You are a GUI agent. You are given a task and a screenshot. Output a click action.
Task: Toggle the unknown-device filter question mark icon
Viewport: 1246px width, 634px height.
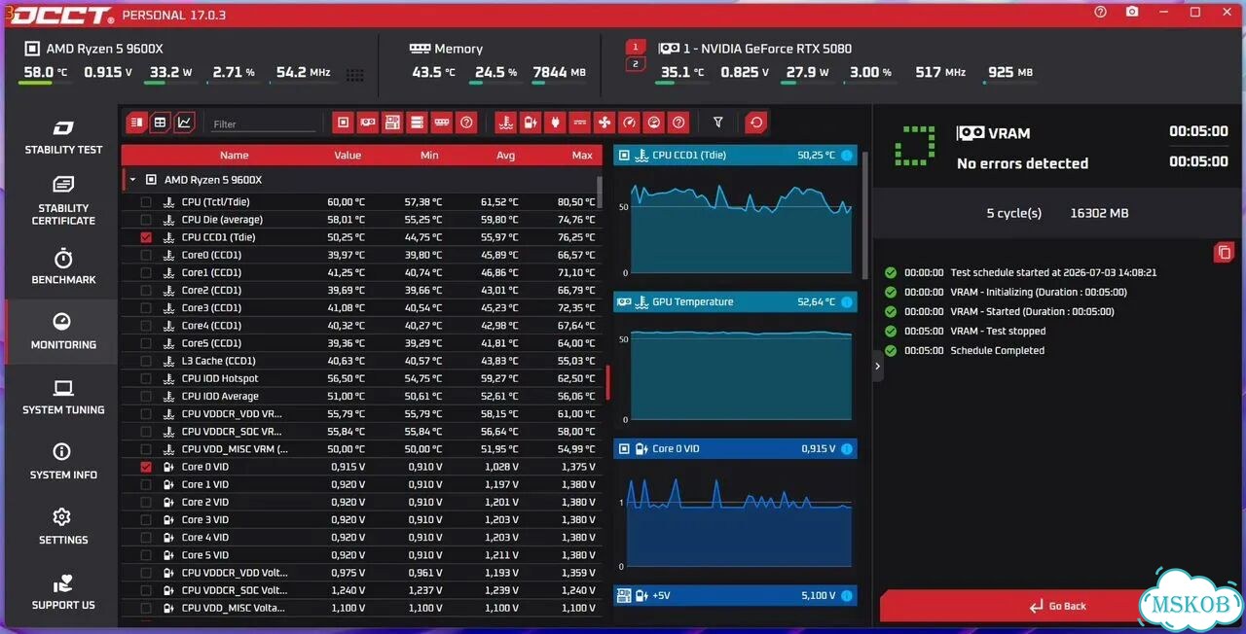[x=467, y=123]
